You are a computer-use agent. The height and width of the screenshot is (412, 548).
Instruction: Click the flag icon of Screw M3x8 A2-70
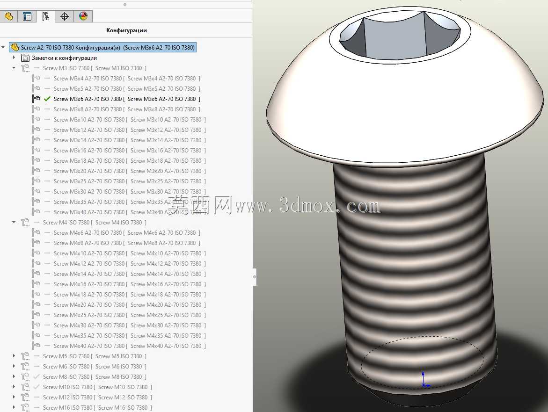tap(36, 109)
